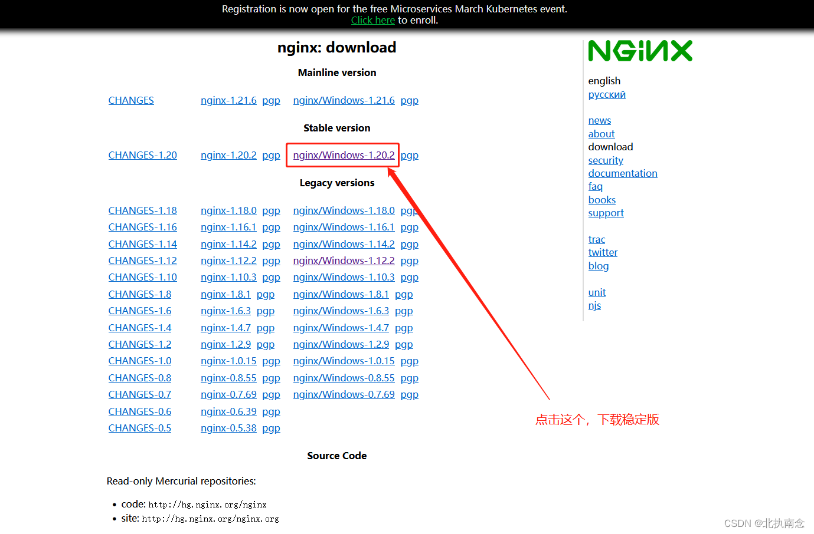The image size is (814, 534).
Task: Click code URL http://hg.nginx.org/nginx
Action: pyautogui.click(x=207, y=505)
